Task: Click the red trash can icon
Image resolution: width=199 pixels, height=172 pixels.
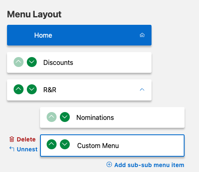Action: [12, 139]
